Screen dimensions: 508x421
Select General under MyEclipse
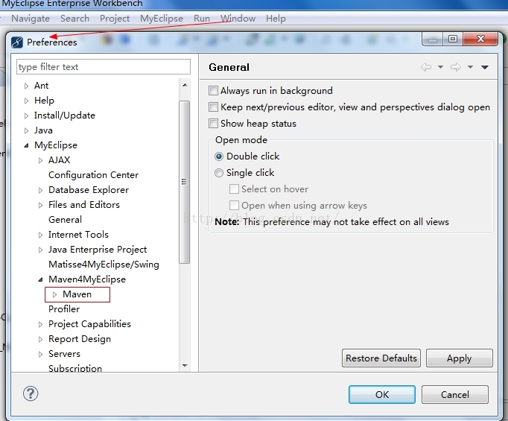[65, 220]
